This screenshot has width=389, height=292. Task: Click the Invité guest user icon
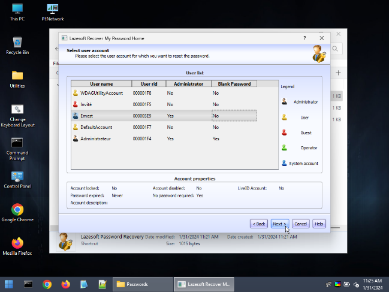point(76,104)
